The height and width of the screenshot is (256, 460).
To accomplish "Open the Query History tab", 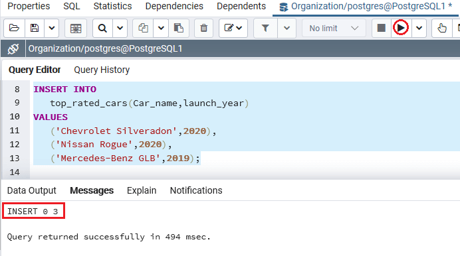I will click(x=102, y=70).
